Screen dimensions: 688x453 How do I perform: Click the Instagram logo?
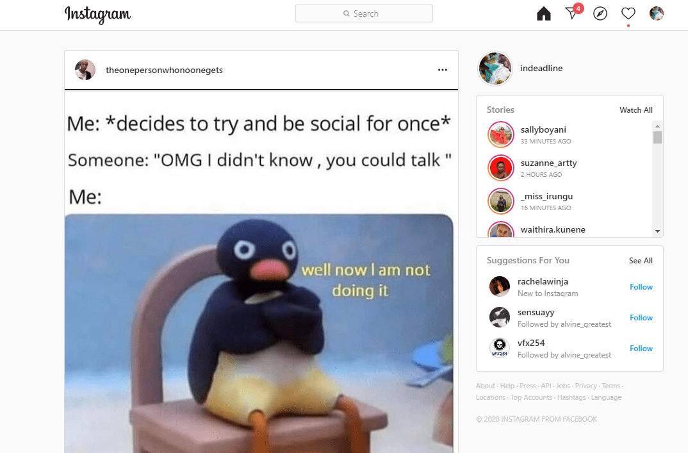pyautogui.click(x=97, y=15)
